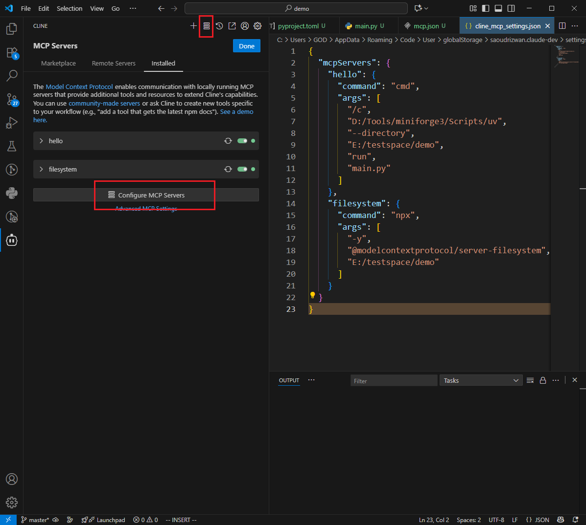Open the Cline robot view in activity bar
The height and width of the screenshot is (525, 586).
point(12,241)
